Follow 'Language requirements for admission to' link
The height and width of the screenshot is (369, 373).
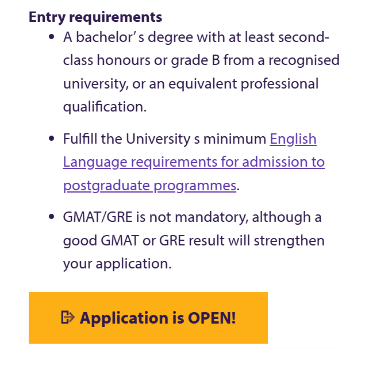tap(194, 162)
